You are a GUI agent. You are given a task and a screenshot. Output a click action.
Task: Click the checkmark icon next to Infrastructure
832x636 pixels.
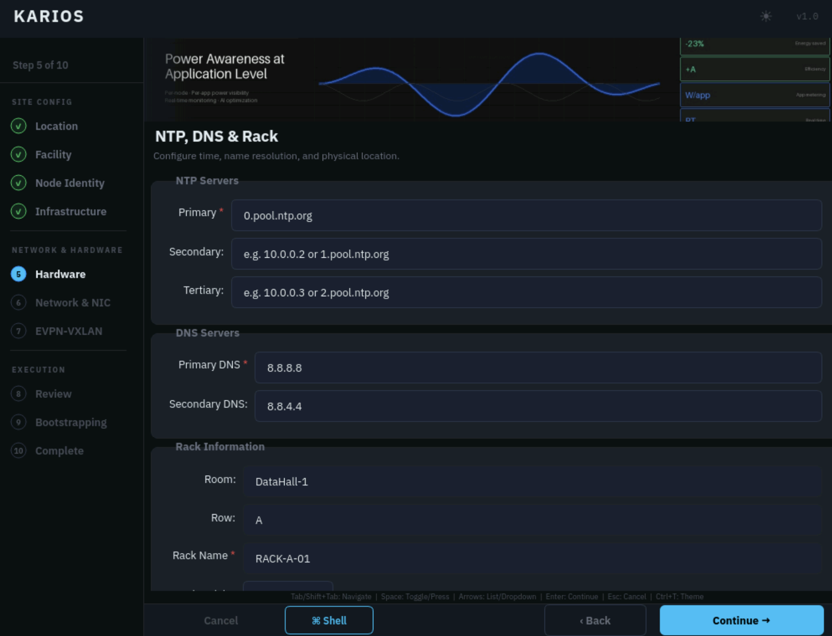18,212
